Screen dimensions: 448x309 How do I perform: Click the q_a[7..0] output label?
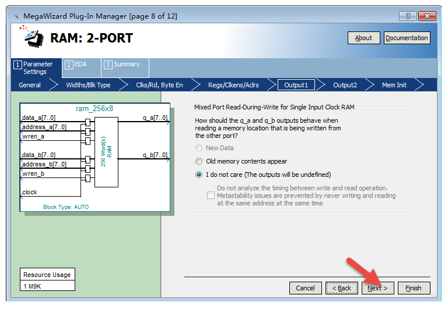pyautogui.click(x=155, y=118)
